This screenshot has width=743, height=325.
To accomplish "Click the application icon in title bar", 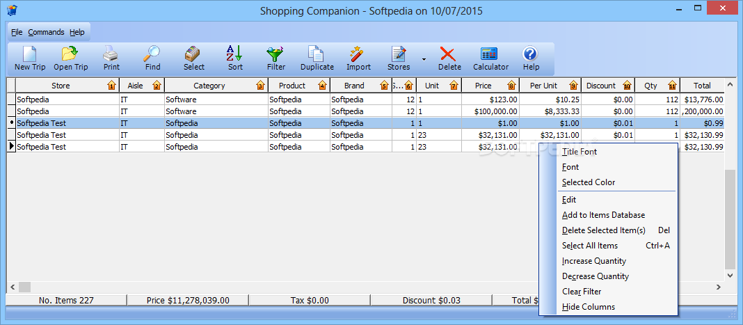I will tap(13, 10).
